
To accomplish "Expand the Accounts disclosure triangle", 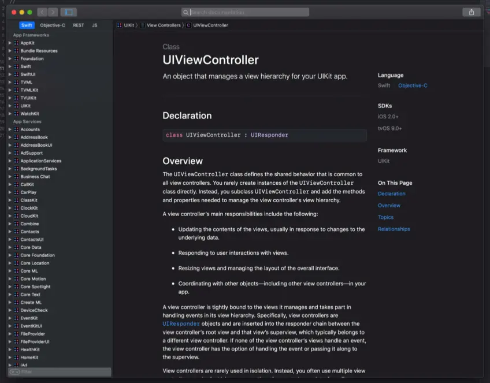I will (10, 129).
